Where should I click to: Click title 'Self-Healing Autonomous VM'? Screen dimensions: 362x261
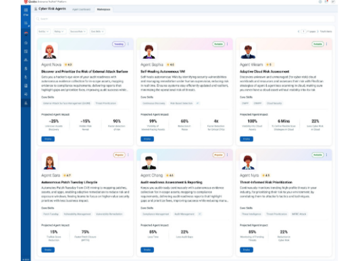(x=163, y=72)
